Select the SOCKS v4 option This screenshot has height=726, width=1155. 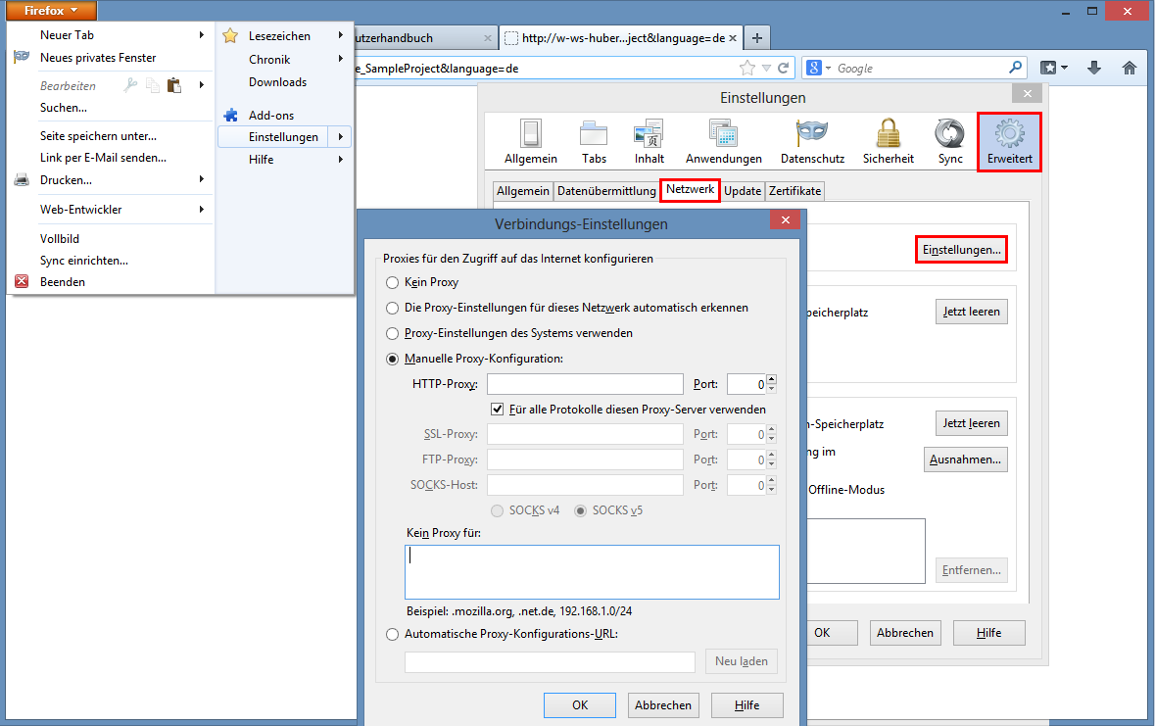point(500,509)
